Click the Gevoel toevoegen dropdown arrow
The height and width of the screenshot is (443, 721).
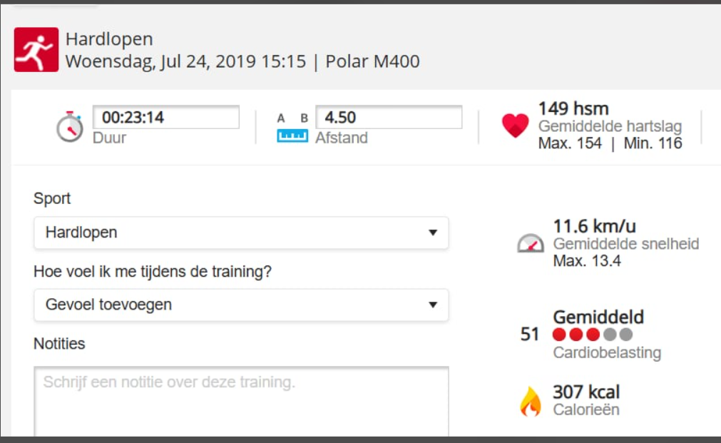(x=432, y=305)
